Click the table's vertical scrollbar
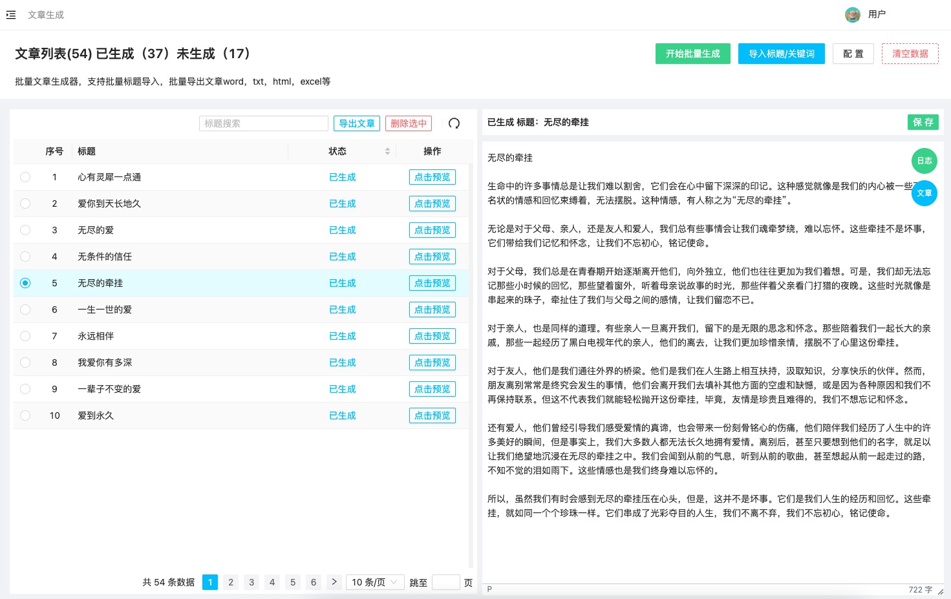The image size is (951, 599). [471, 365]
